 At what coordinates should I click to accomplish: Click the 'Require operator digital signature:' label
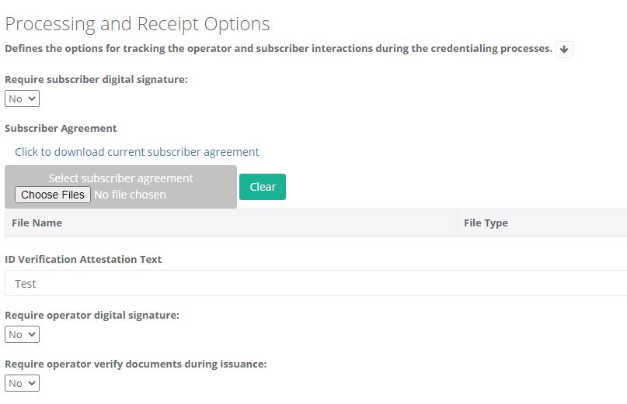pos(92,315)
